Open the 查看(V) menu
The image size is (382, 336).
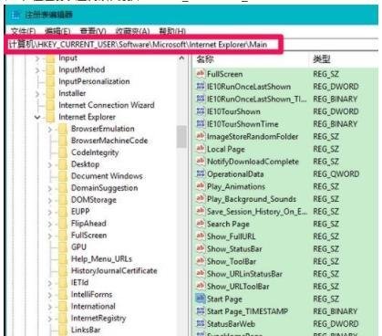click(x=93, y=31)
